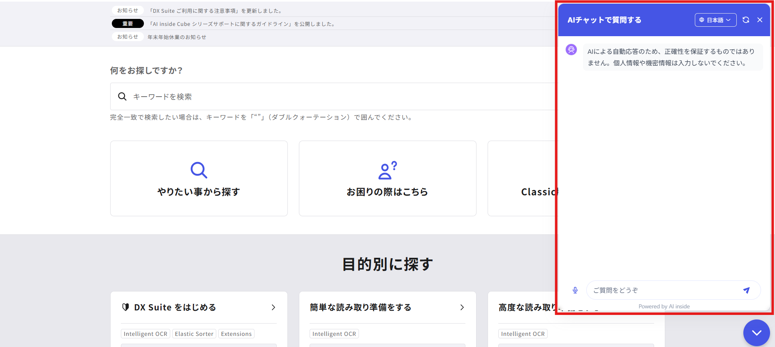Open the AI inside Cube guideline announcement
775x347 pixels.
[x=242, y=24]
